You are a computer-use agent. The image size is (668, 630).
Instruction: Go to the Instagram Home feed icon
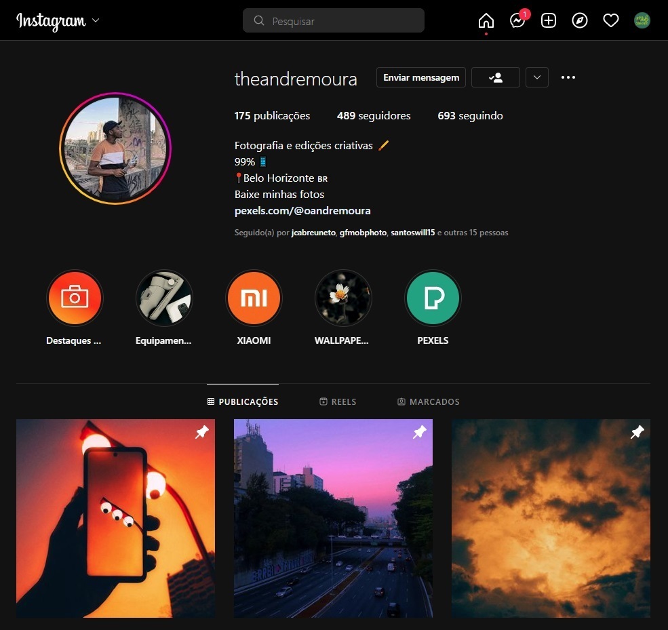tap(486, 21)
